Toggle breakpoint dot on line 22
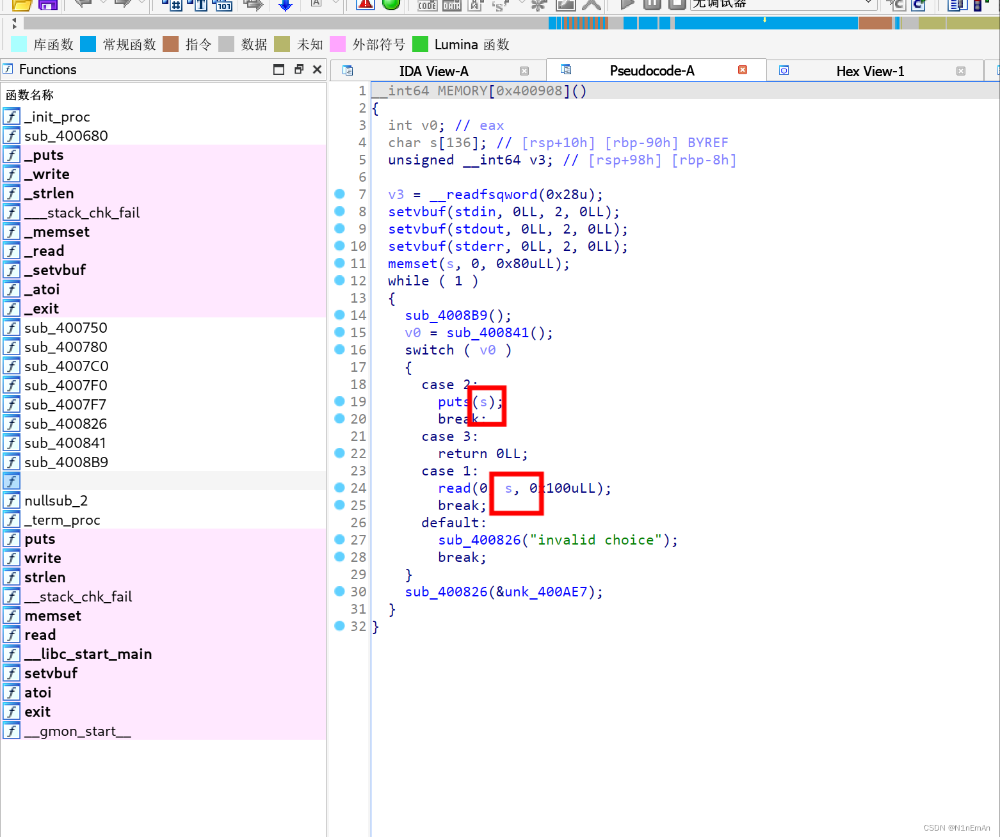The image size is (1000, 837). point(340,453)
